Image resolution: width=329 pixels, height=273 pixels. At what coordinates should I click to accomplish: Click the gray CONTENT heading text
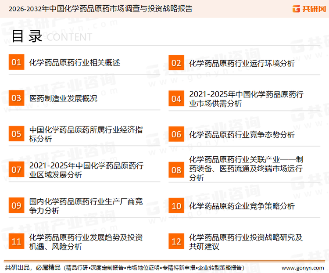tap(69, 37)
